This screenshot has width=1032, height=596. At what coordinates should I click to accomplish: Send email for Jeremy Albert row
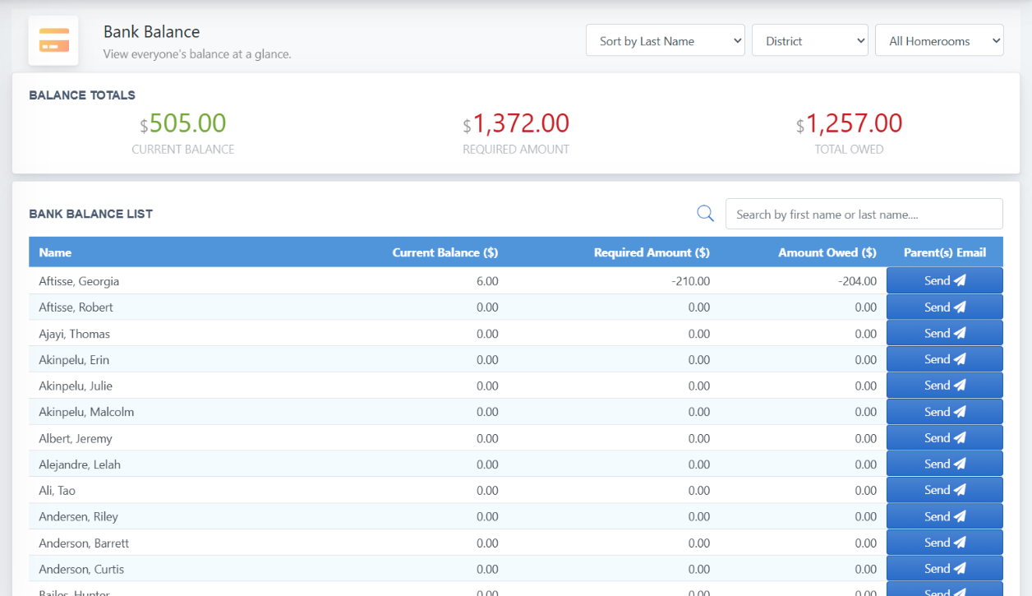tap(944, 437)
